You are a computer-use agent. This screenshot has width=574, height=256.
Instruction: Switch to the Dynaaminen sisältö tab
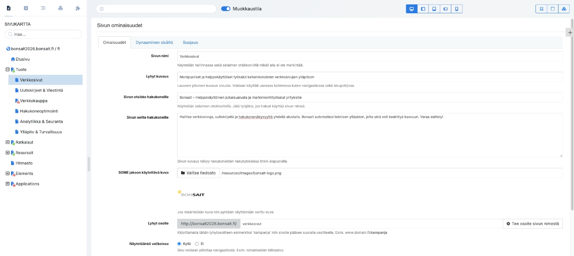pyautogui.click(x=154, y=43)
